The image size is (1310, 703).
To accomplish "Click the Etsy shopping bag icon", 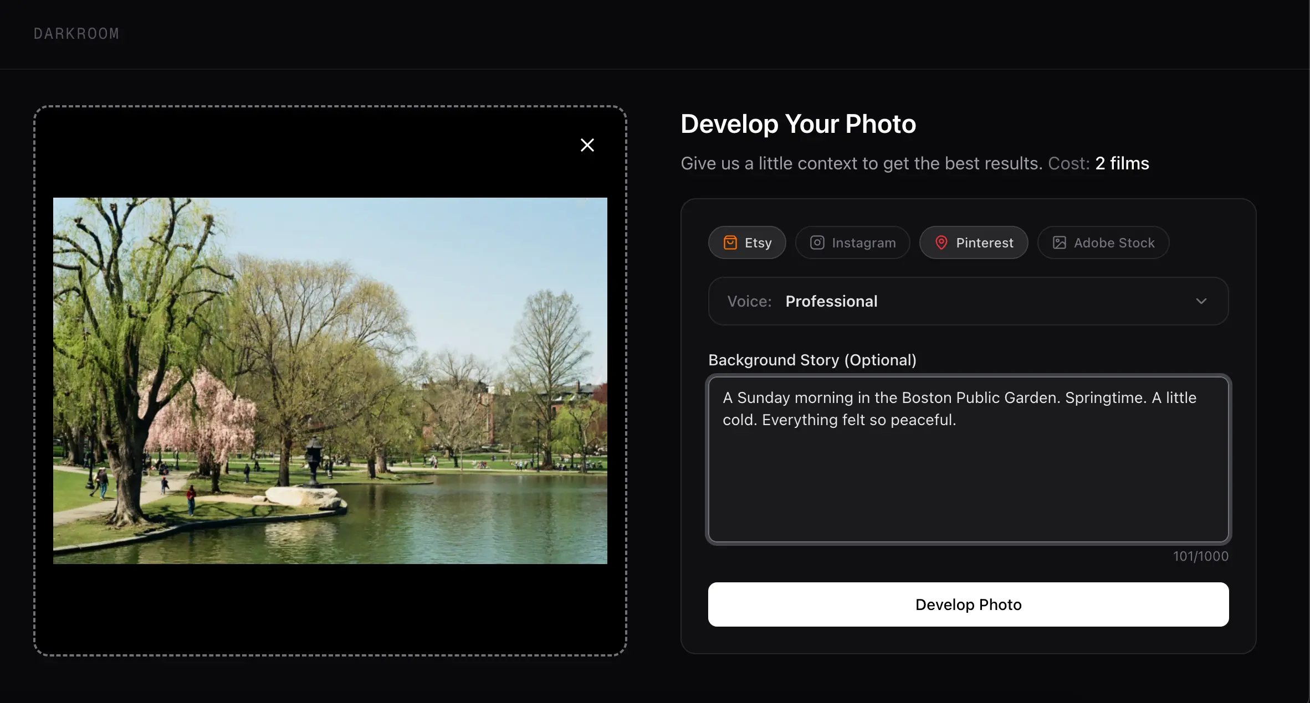I will coord(731,242).
